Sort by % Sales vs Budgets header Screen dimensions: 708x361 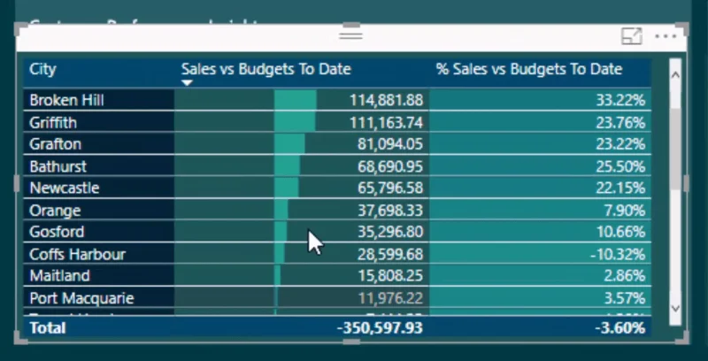(x=529, y=69)
